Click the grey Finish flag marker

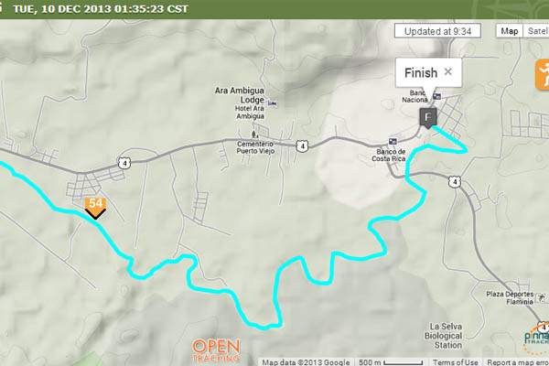point(428,118)
